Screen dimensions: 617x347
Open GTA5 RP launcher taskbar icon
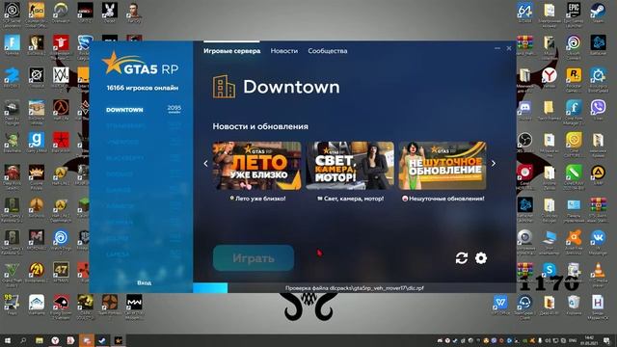point(118,340)
